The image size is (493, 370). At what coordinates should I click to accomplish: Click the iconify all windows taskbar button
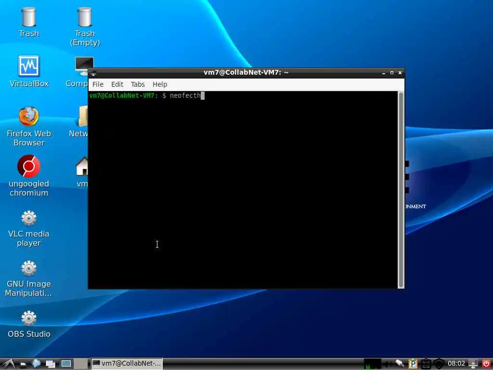point(50,364)
